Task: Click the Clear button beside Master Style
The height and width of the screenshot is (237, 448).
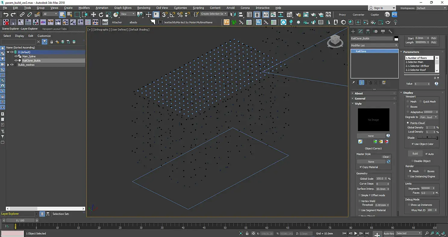Action: pyautogui.click(x=386, y=157)
